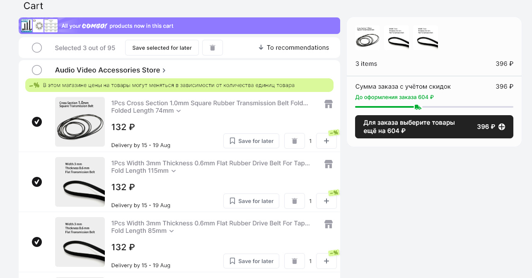Open store icon for 74mm square belt
The width and height of the screenshot is (532, 278).
click(329, 104)
